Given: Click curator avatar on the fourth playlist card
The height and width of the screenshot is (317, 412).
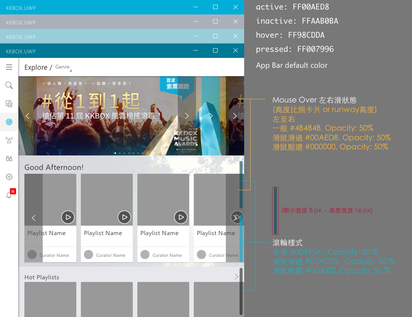Looking at the screenshot, I should tap(201, 255).
